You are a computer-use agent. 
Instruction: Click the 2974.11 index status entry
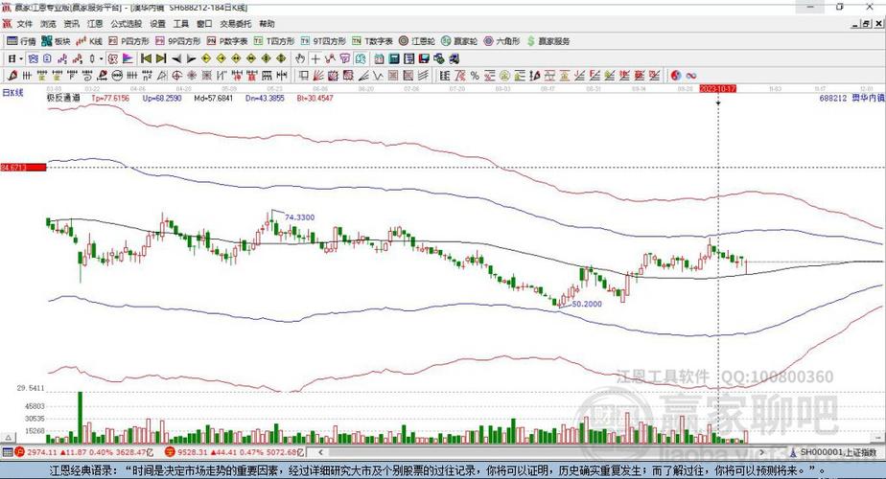click(84, 452)
